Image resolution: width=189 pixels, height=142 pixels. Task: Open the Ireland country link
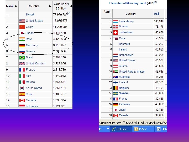(x=123, y=49)
